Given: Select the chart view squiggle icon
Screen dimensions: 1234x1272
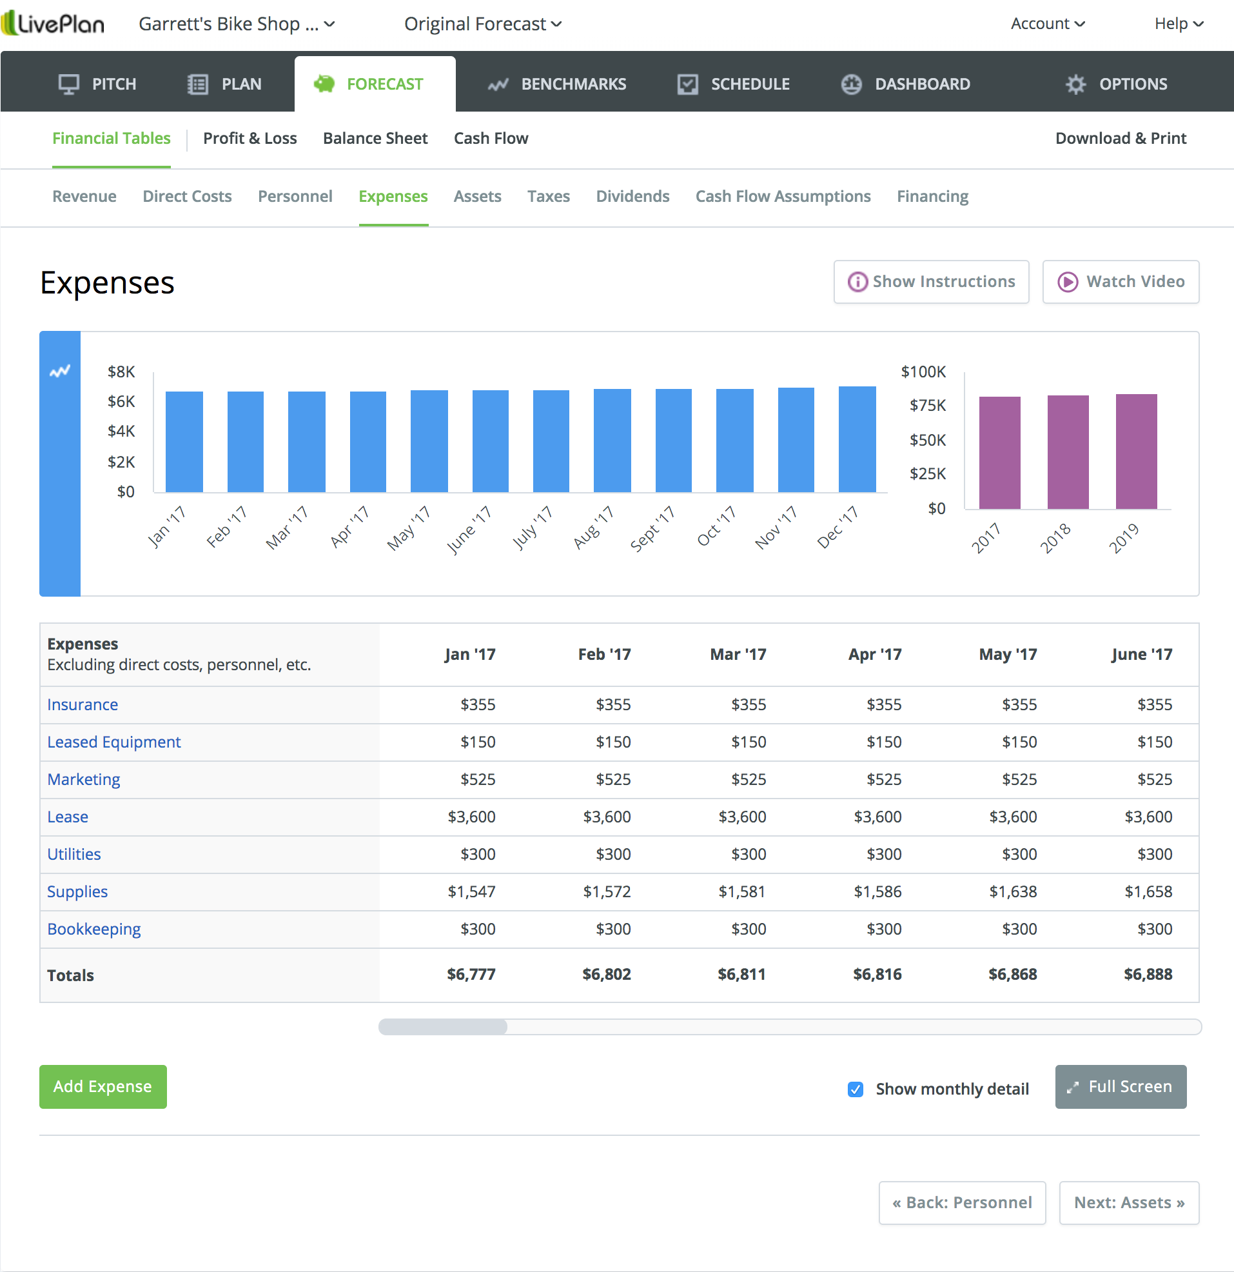Looking at the screenshot, I should [x=60, y=370].
